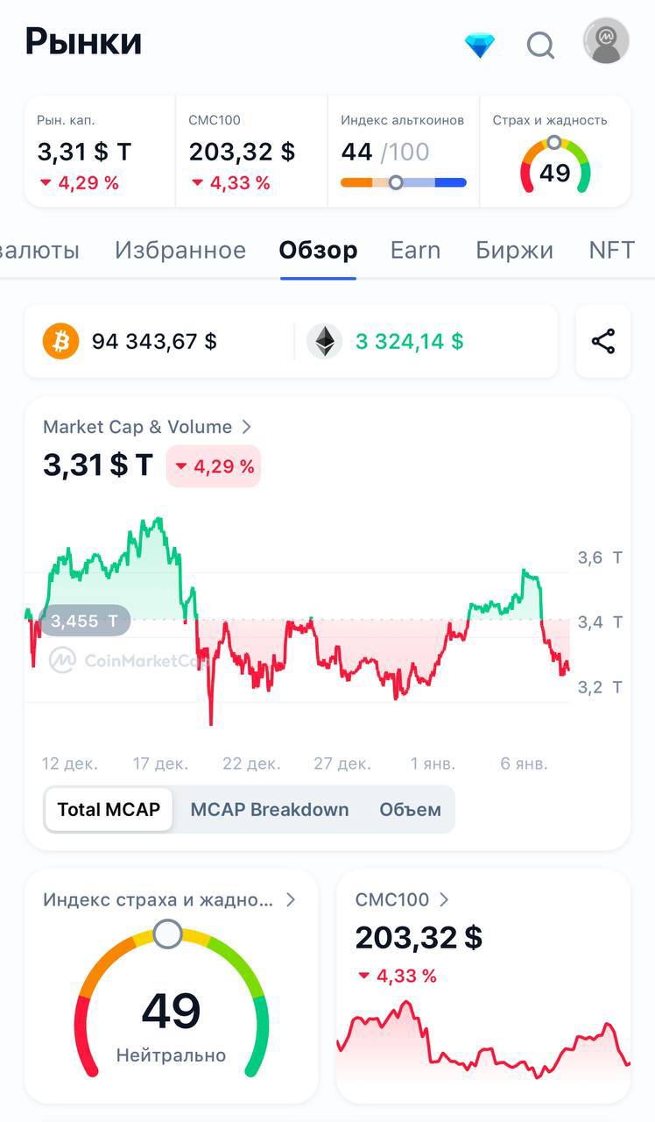The image size is (655, 1122).
Task: Expand the Индекс страха и жадности card chevron
Action: [x=291, y=899]
